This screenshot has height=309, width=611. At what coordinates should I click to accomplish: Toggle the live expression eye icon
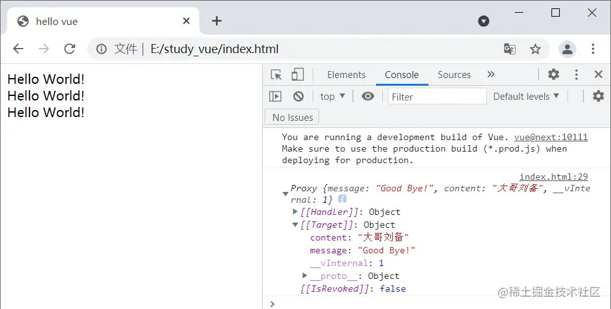coord(368,96)
